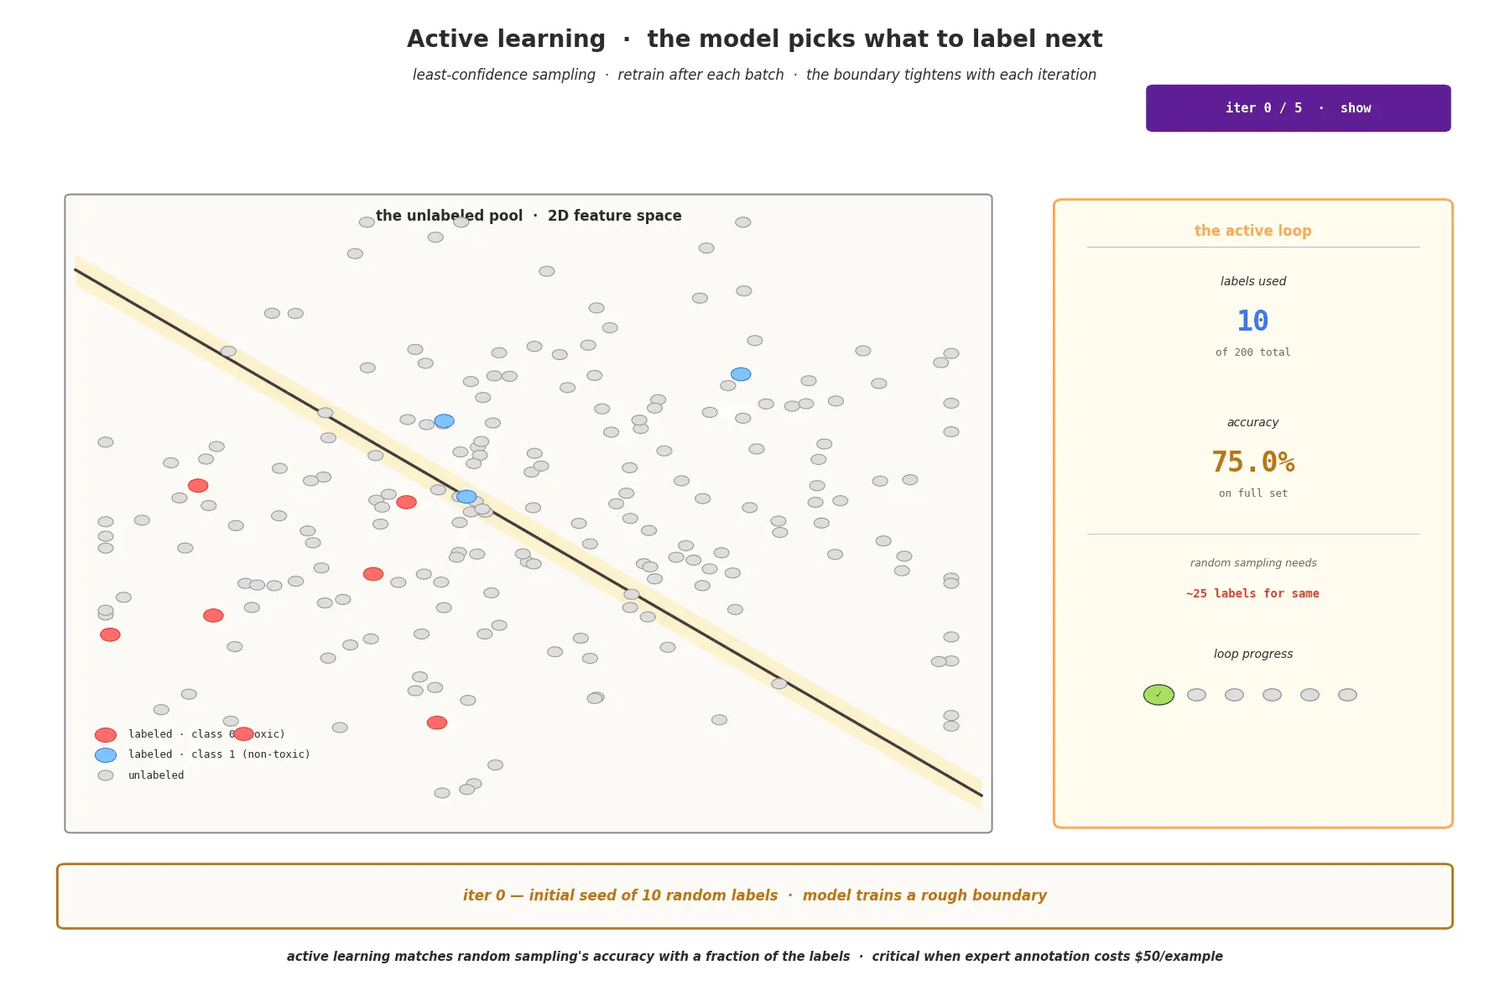
Task: Click the labels used value 10
Action: tap(1252, 321)
